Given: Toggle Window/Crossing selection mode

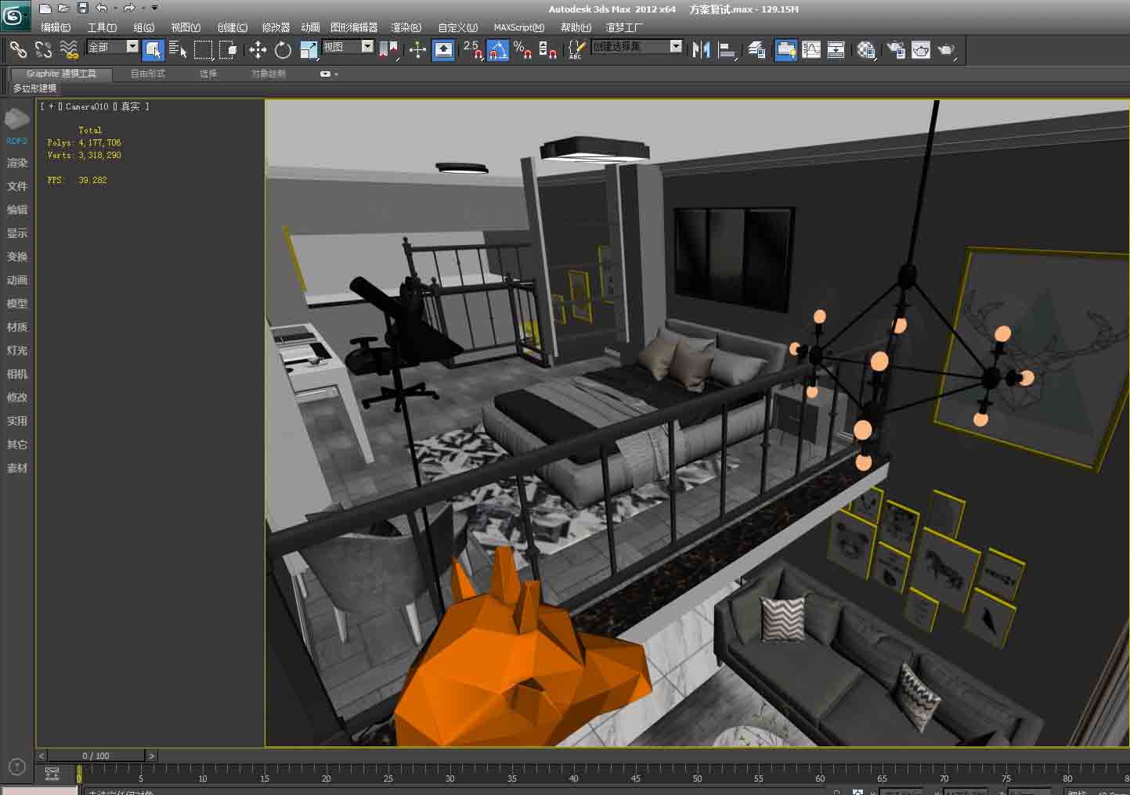Looking at the screenshot, I should click(x=228, y=50).
